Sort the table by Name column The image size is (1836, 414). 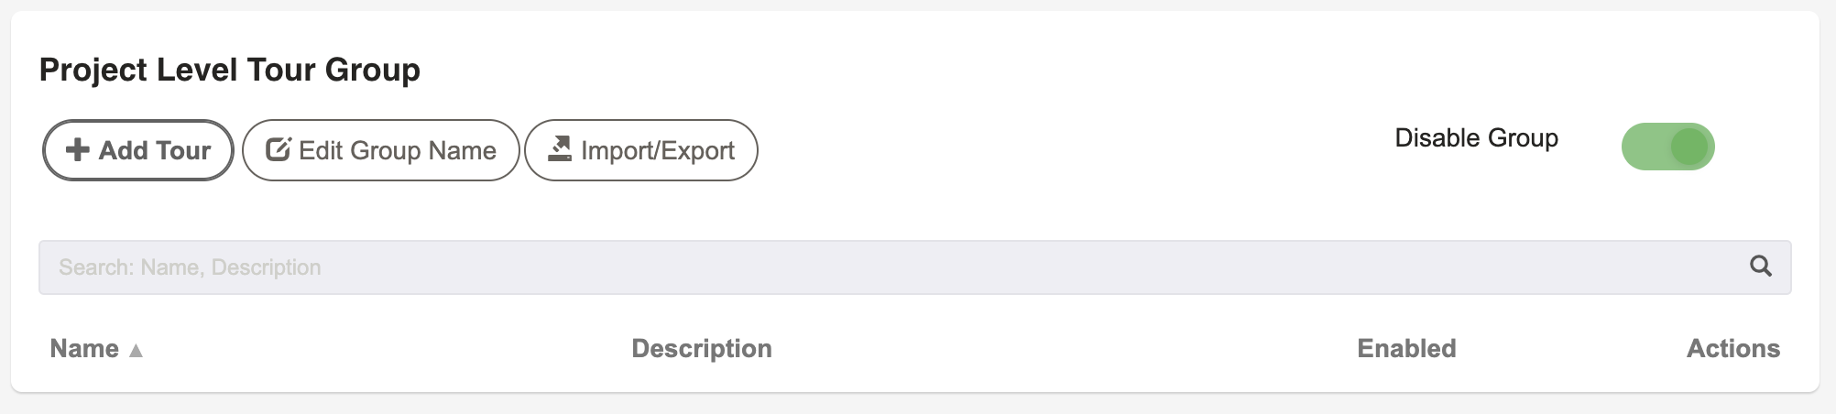(84, 349)
